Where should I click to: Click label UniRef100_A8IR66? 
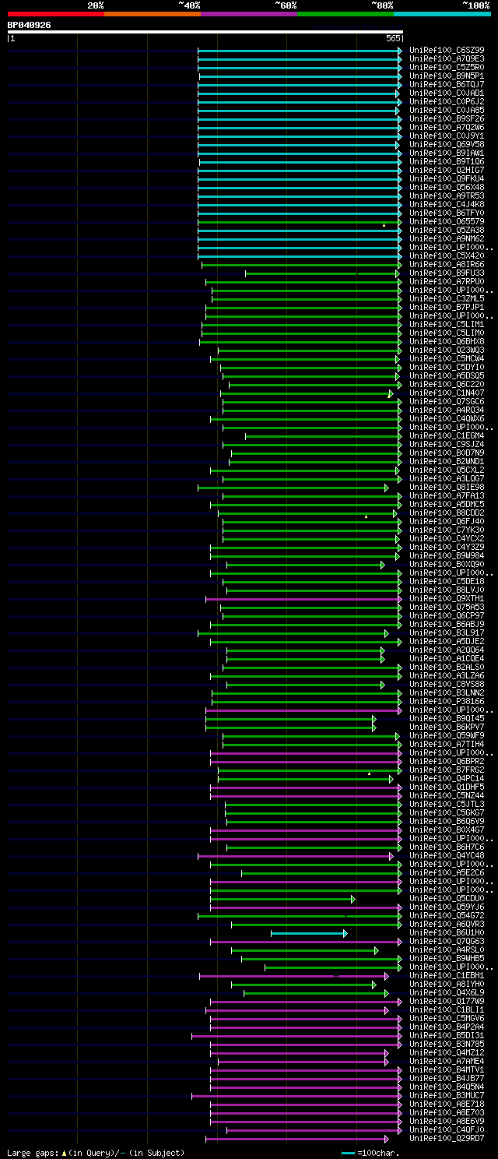pos(447,264)
